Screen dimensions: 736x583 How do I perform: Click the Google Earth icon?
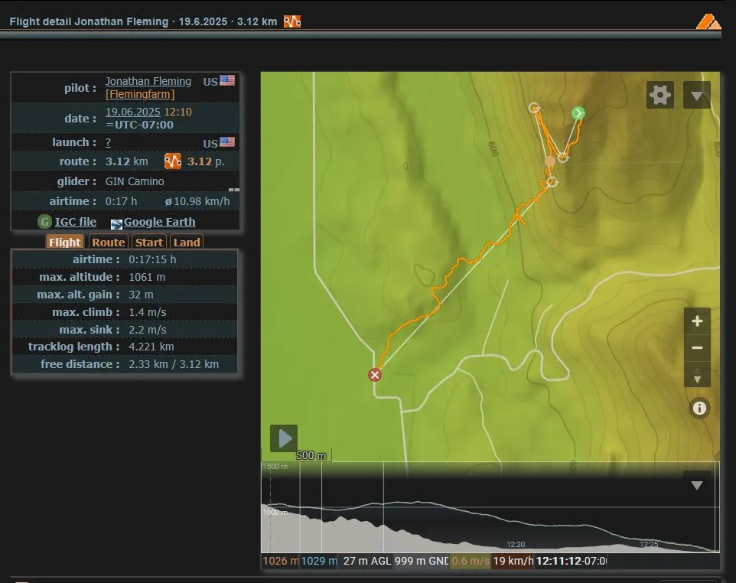coord(116,224)
